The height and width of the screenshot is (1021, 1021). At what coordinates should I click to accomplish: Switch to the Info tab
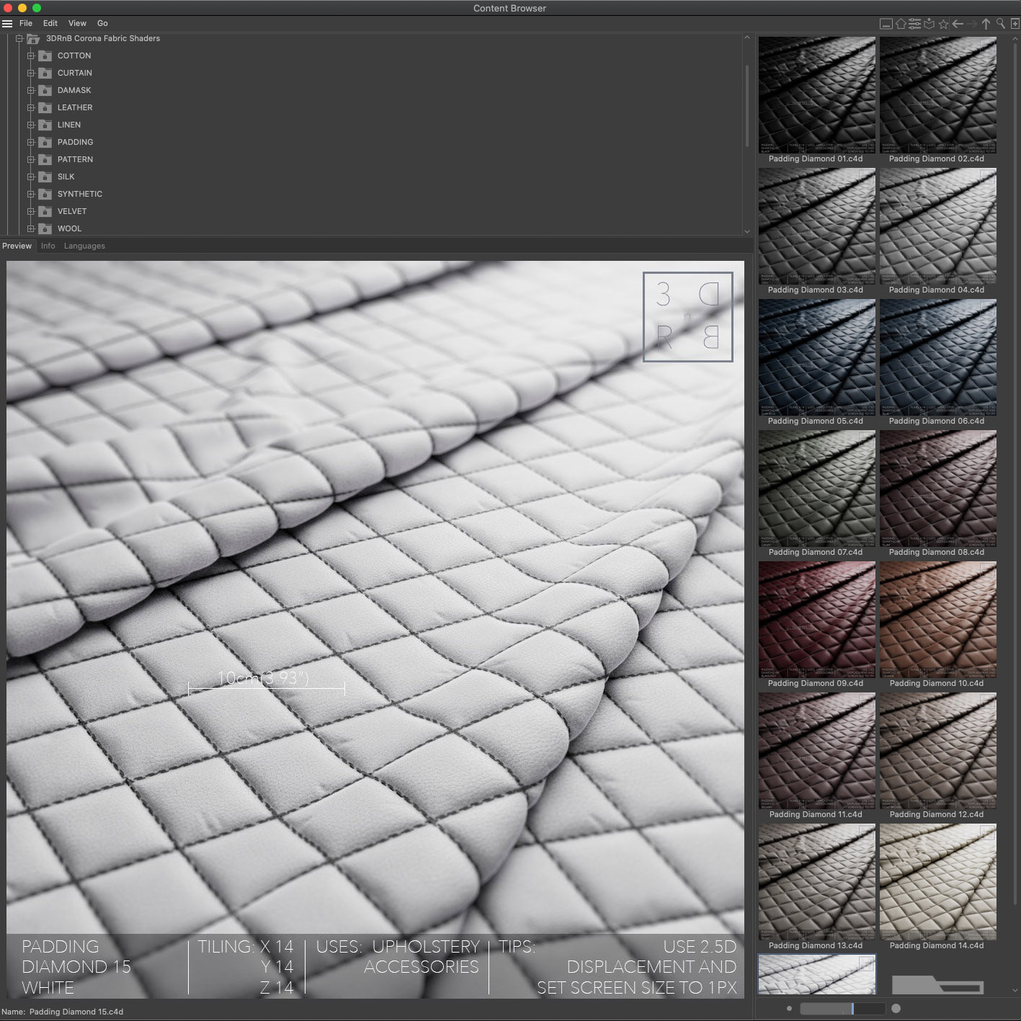pyautogui.click(x=48, y=246)
